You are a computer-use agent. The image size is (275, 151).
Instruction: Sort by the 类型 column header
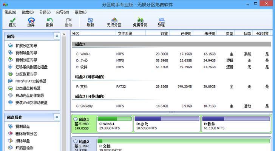click(x=226, y=33)
